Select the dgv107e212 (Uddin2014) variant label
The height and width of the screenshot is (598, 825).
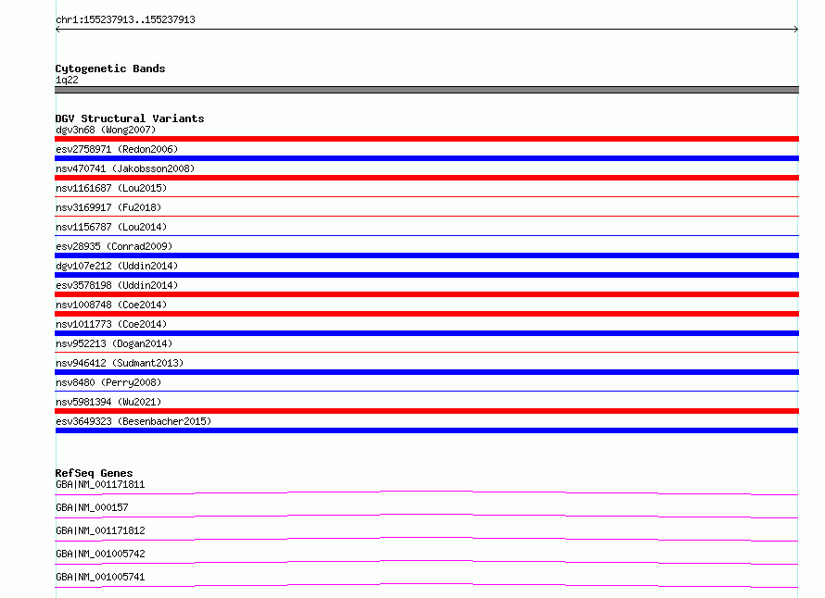[x=117, y=266]
